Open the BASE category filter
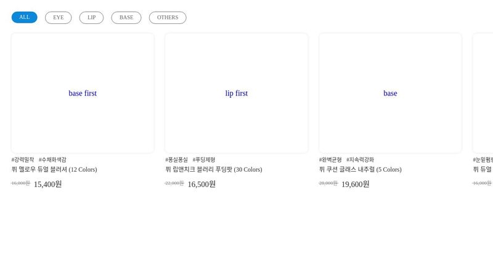 (126, 17)
